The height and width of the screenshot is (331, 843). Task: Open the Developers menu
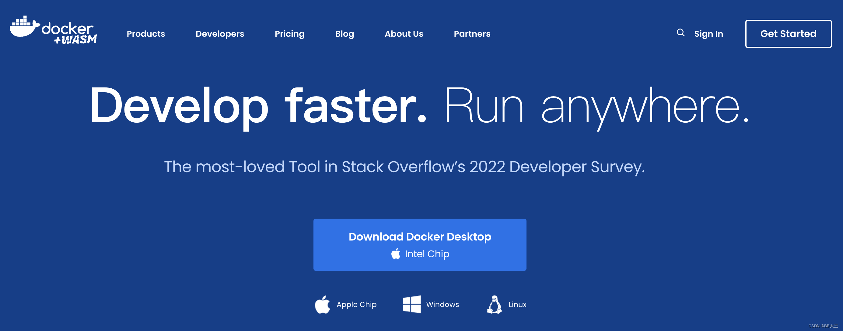[220, 34]
